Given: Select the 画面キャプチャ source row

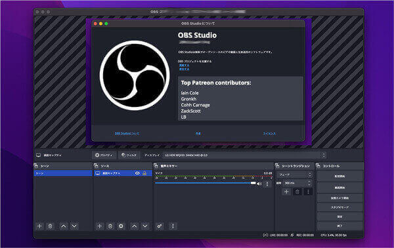Looking at the screenshot, I should coord(123,173).
